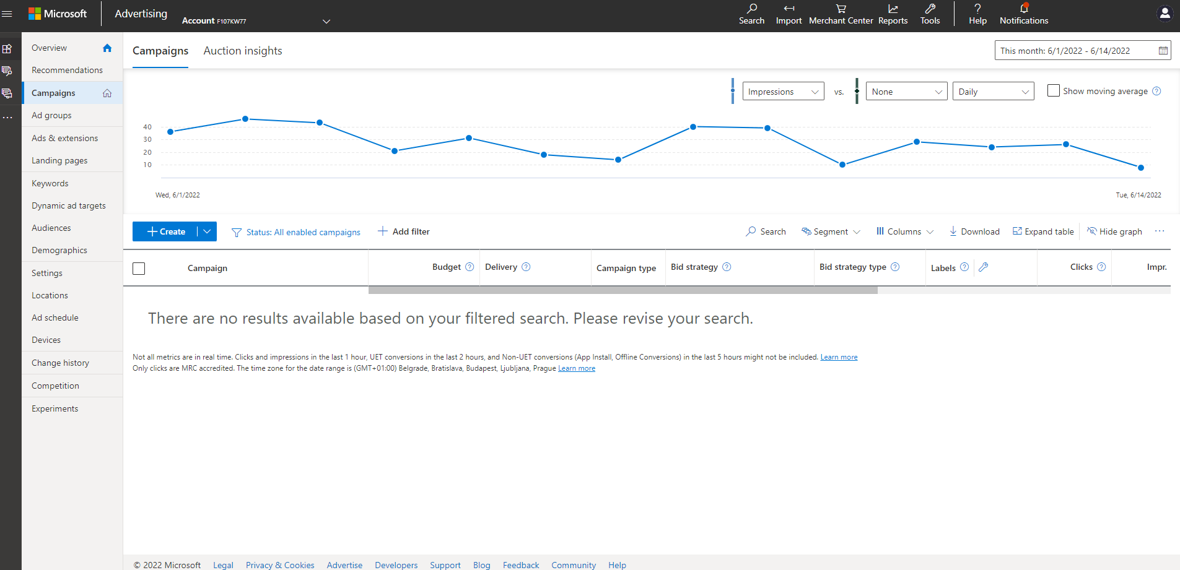Screen dimensions: 1180x570
Task: Open the Privacy & Cookies footer link
Action: (x=280, y=565)
